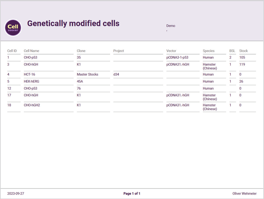Select the BSL value "2"
264x199 pixels.
(x=230, y=57)
